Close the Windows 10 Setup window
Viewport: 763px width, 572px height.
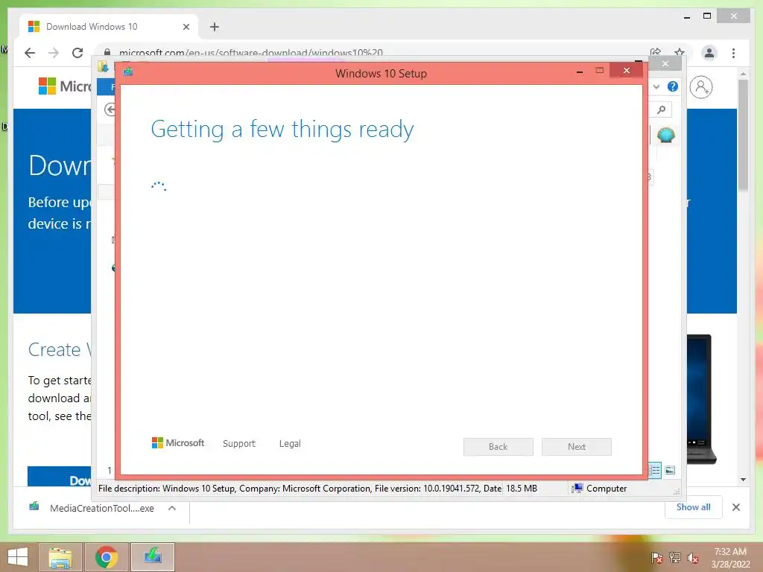click(x=626, y=71)
